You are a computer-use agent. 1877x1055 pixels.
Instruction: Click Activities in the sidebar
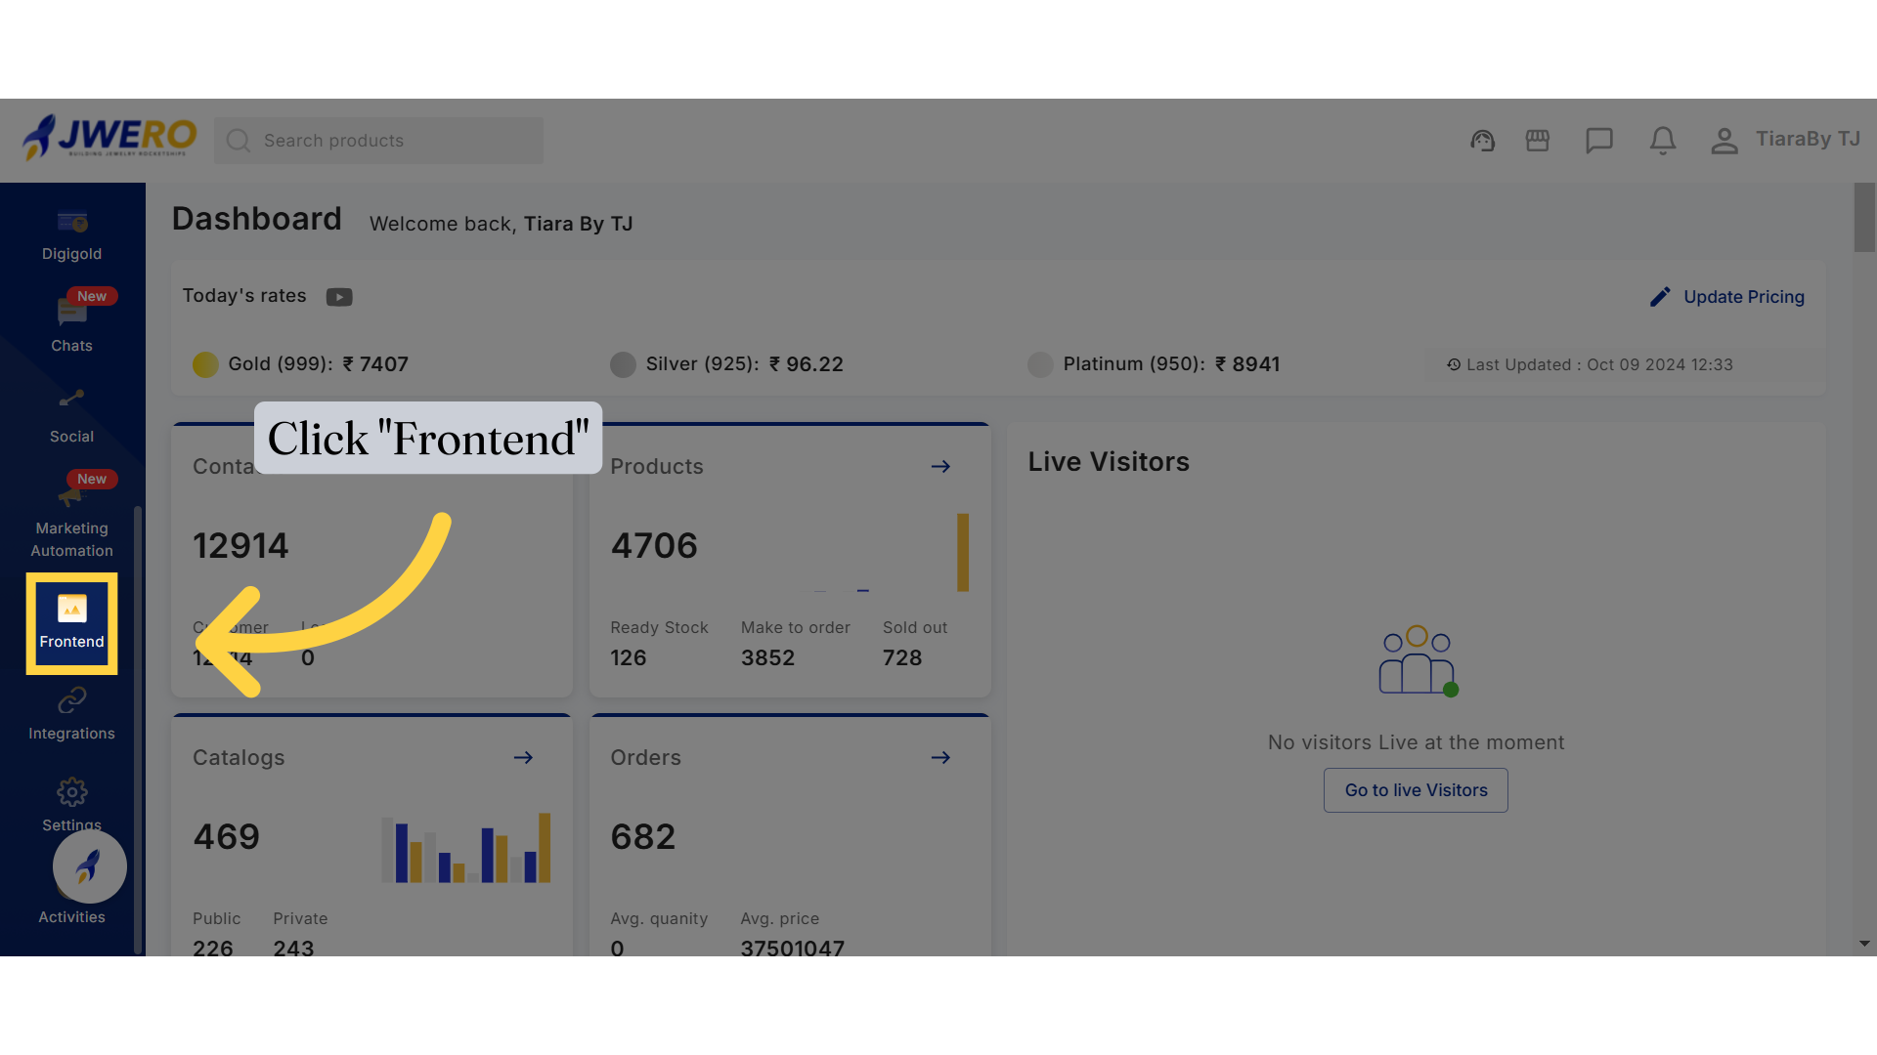point(71,917)
